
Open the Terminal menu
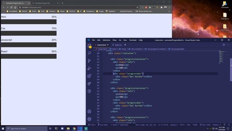[x=133, y=40]
